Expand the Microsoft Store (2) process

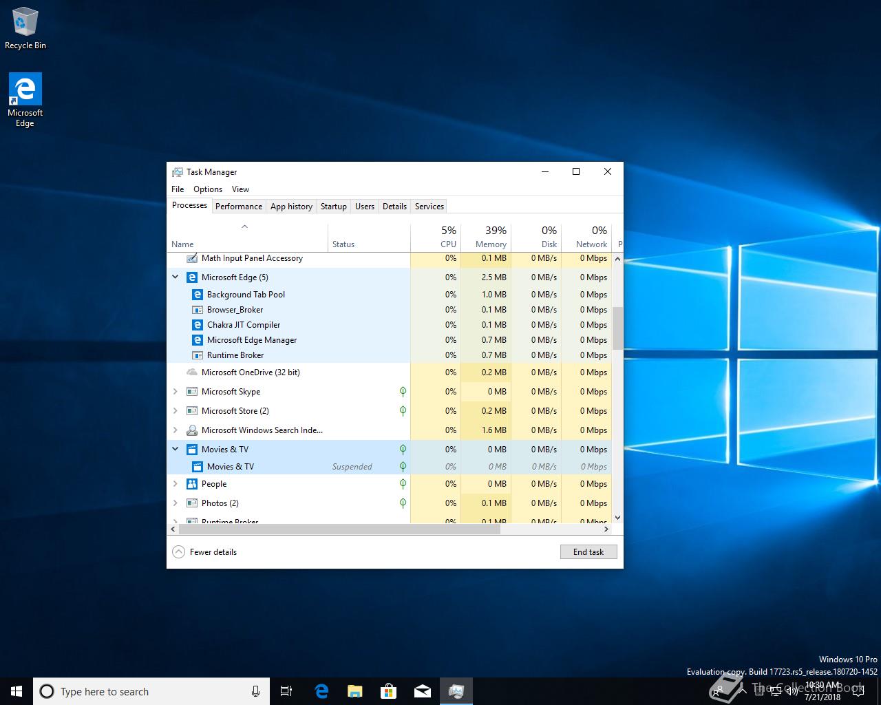point(175,411)
